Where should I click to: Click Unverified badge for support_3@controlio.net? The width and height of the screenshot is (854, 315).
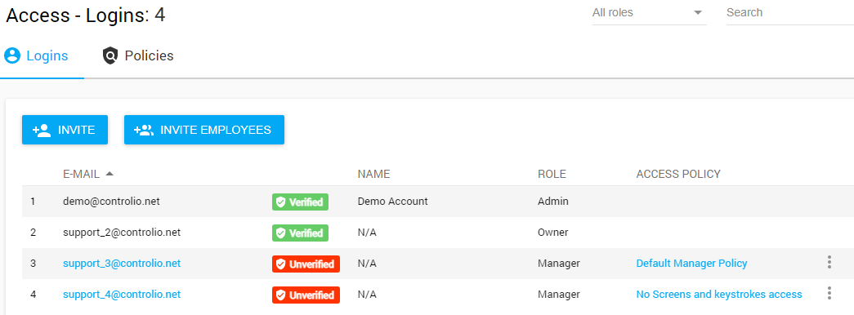coord(306,264)
